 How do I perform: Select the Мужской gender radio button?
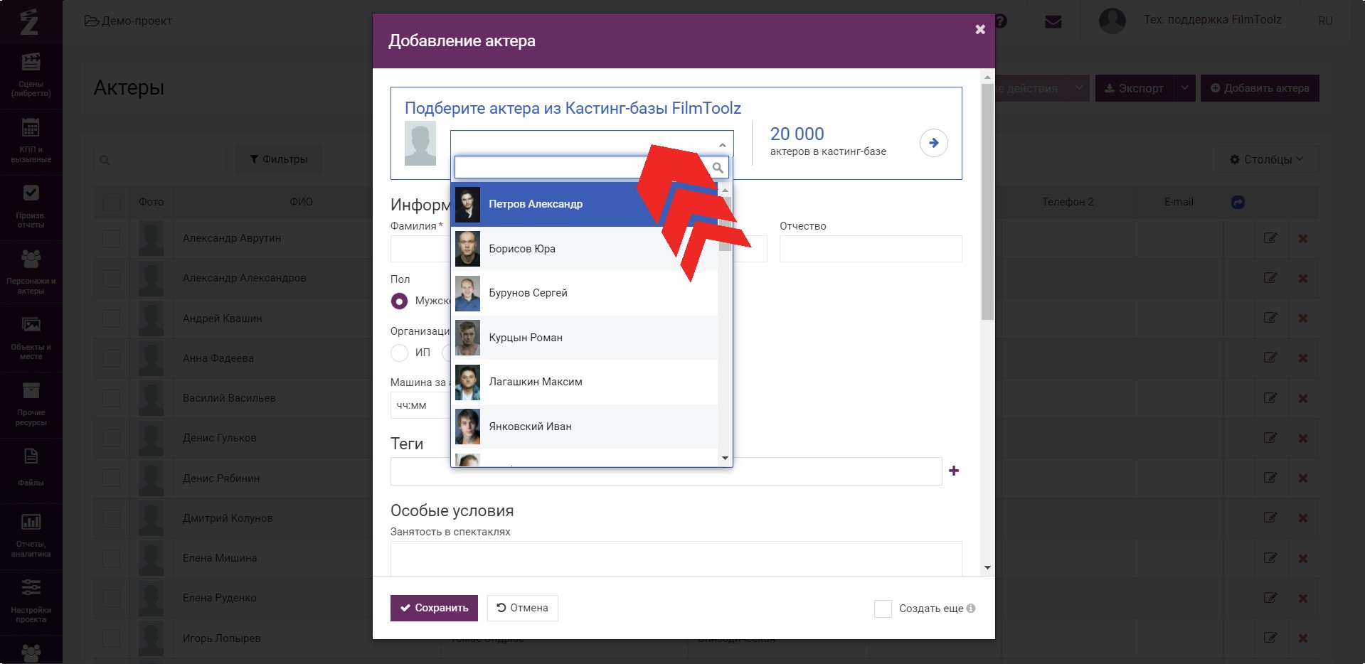[x=399, y=301]
